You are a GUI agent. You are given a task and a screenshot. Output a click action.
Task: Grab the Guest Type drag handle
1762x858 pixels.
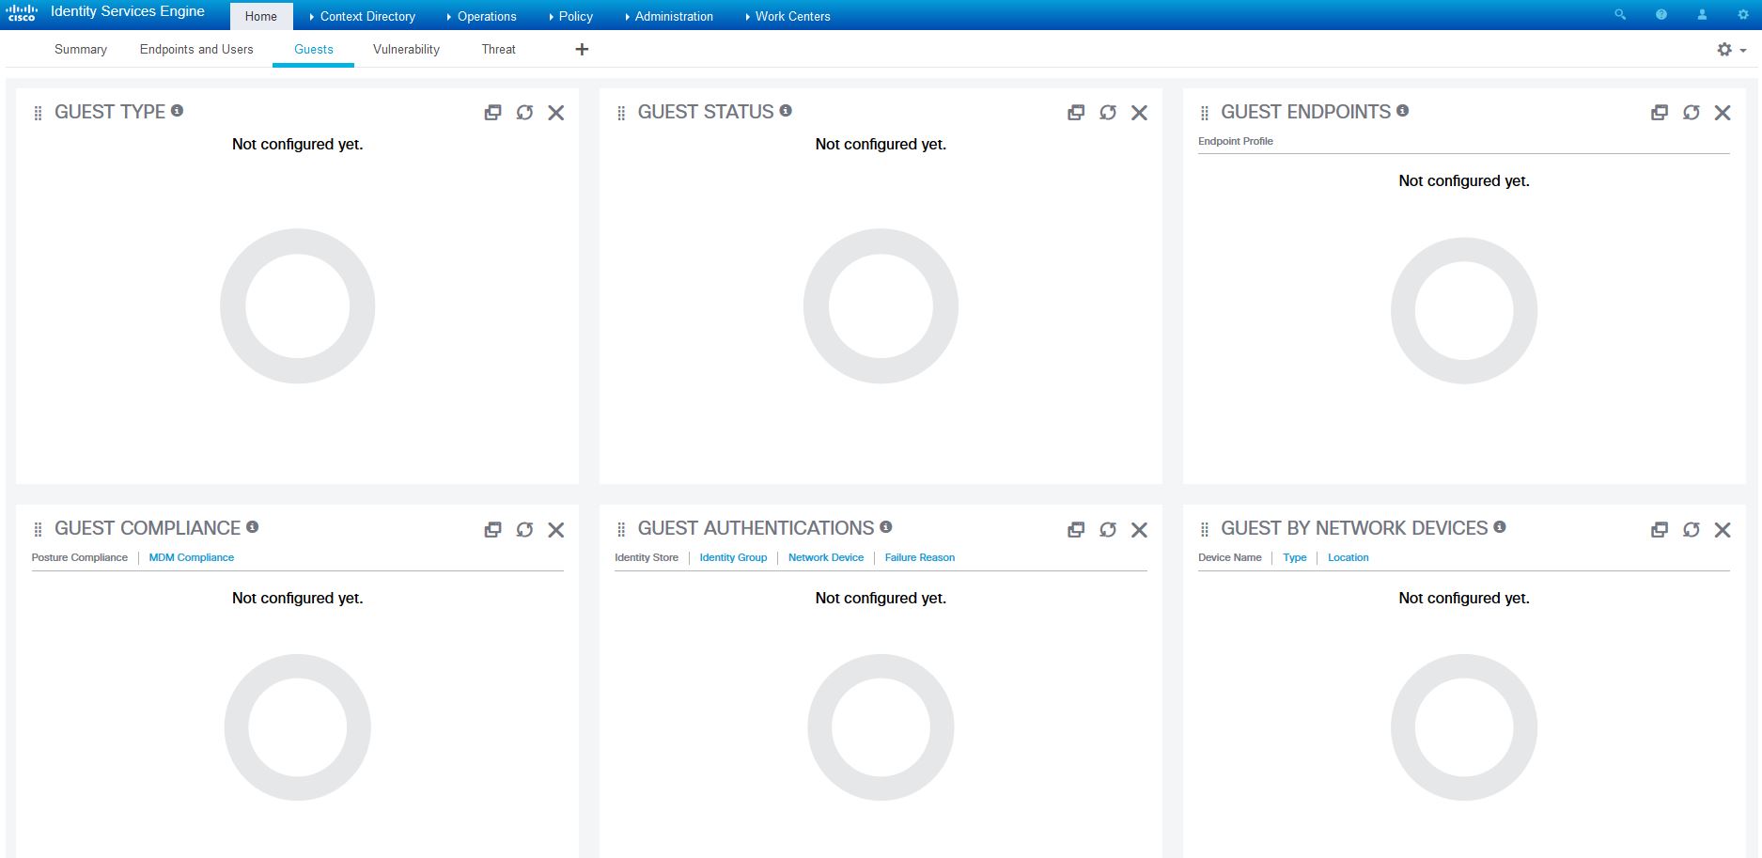[x=38, y=113]
